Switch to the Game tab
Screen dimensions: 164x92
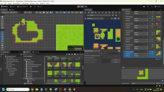click(12, 10)
